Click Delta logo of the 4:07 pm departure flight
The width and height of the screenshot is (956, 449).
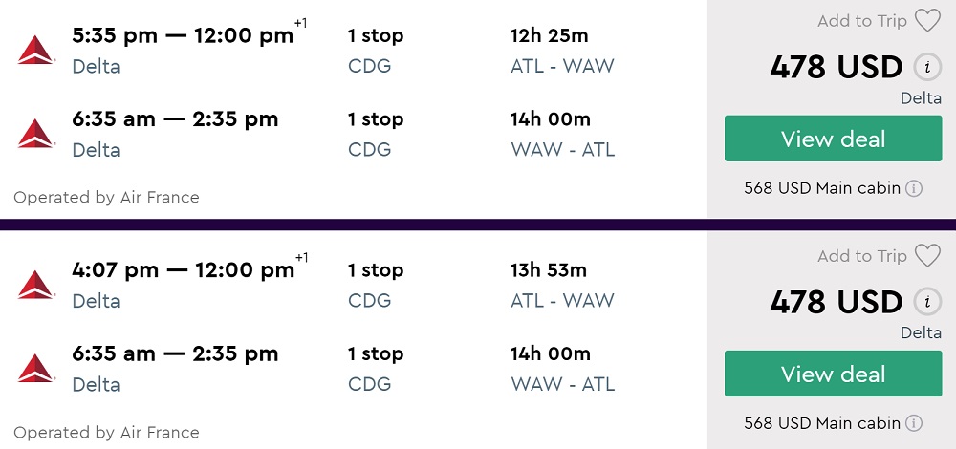coord(36,286)
